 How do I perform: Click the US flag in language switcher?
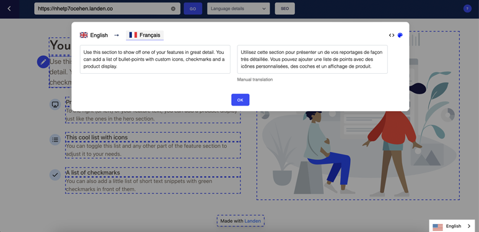pyautogui.click(x=437, y=226)
